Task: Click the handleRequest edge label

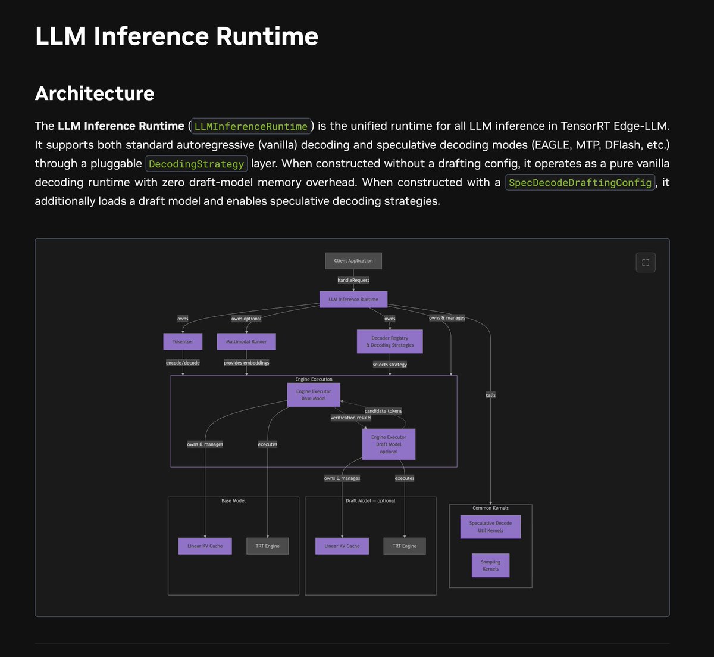Action: coord(353,280)
